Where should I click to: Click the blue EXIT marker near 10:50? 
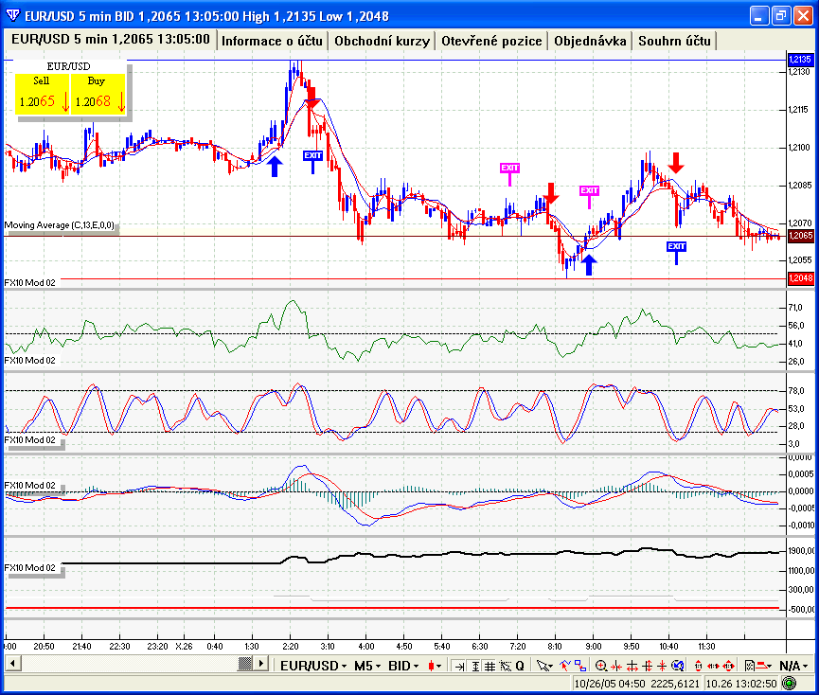pyautogui.click(x=676, y=246)
